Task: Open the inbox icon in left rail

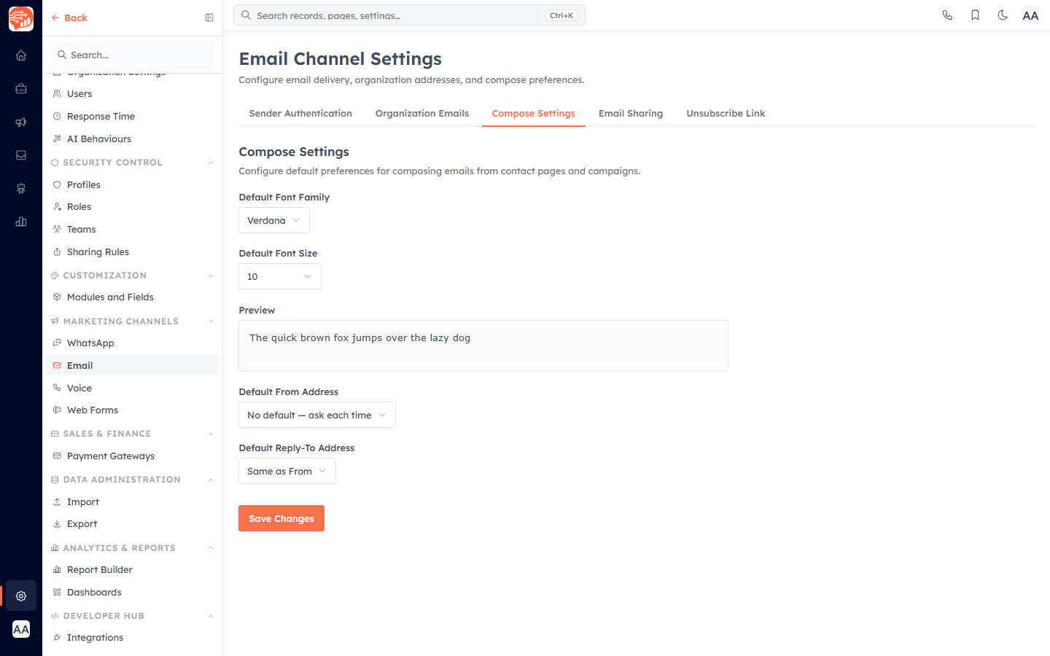Action: coord(21,155)
